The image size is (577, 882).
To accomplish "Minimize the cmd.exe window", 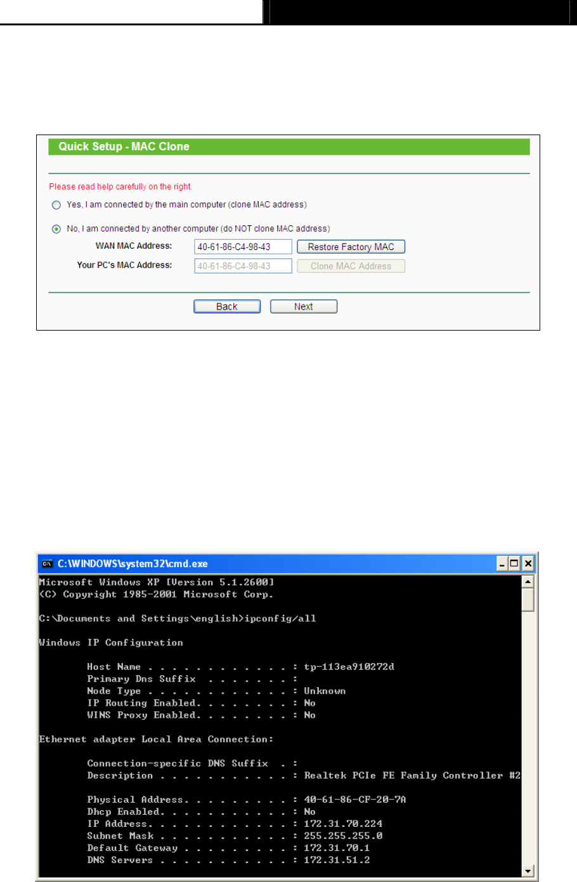I will tap(503, 563).
